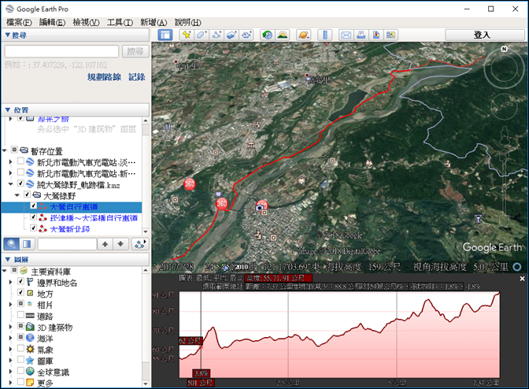Screen dimensions: 529x389
Task: Check first 新北市電動汽車充電站-淡 checkbox
Action: coord(20,161)
